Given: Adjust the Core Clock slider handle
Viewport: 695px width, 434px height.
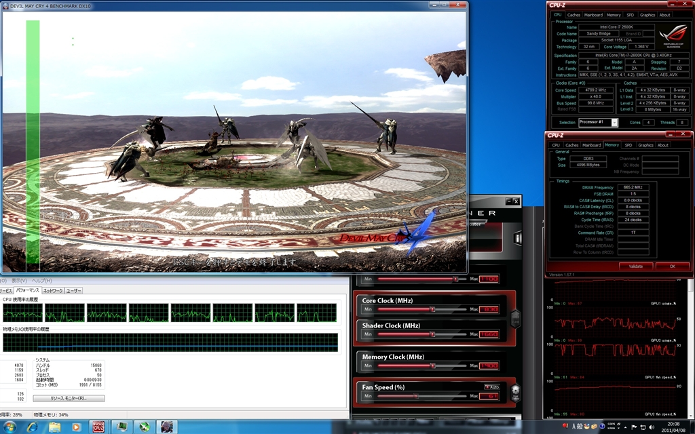Looking at the screenshot, I should pyautogui.click(x=432, y=309).
